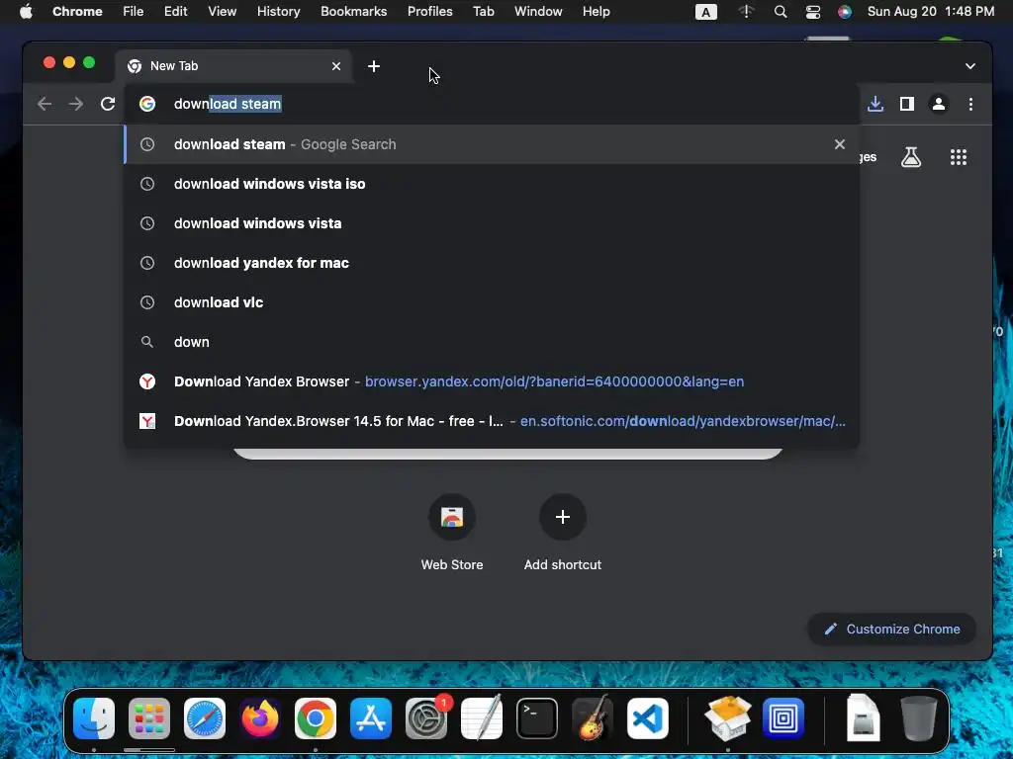
Task: Open Spotlight search in menu bar
Action: coord(781,12)
